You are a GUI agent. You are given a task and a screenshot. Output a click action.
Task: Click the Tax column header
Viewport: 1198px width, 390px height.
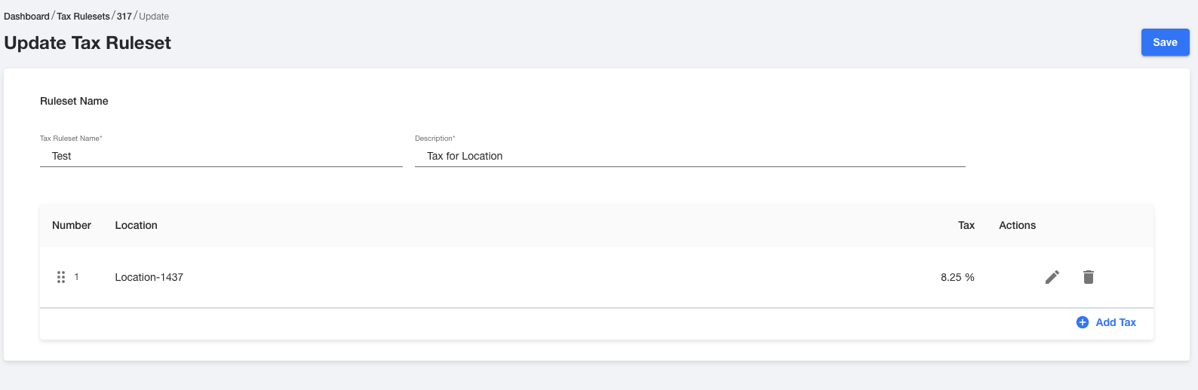(x=966, y=225)
